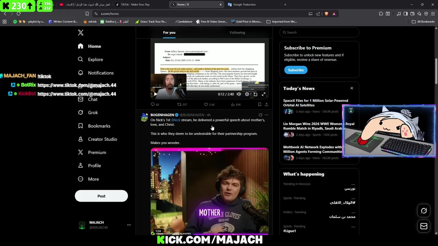Open Grok from the sidebar
Screen dimensions: 438x246
[88, 112]
